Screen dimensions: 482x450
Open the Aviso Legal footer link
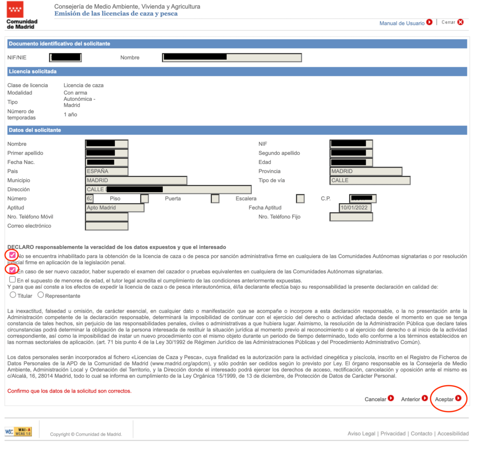361,434
